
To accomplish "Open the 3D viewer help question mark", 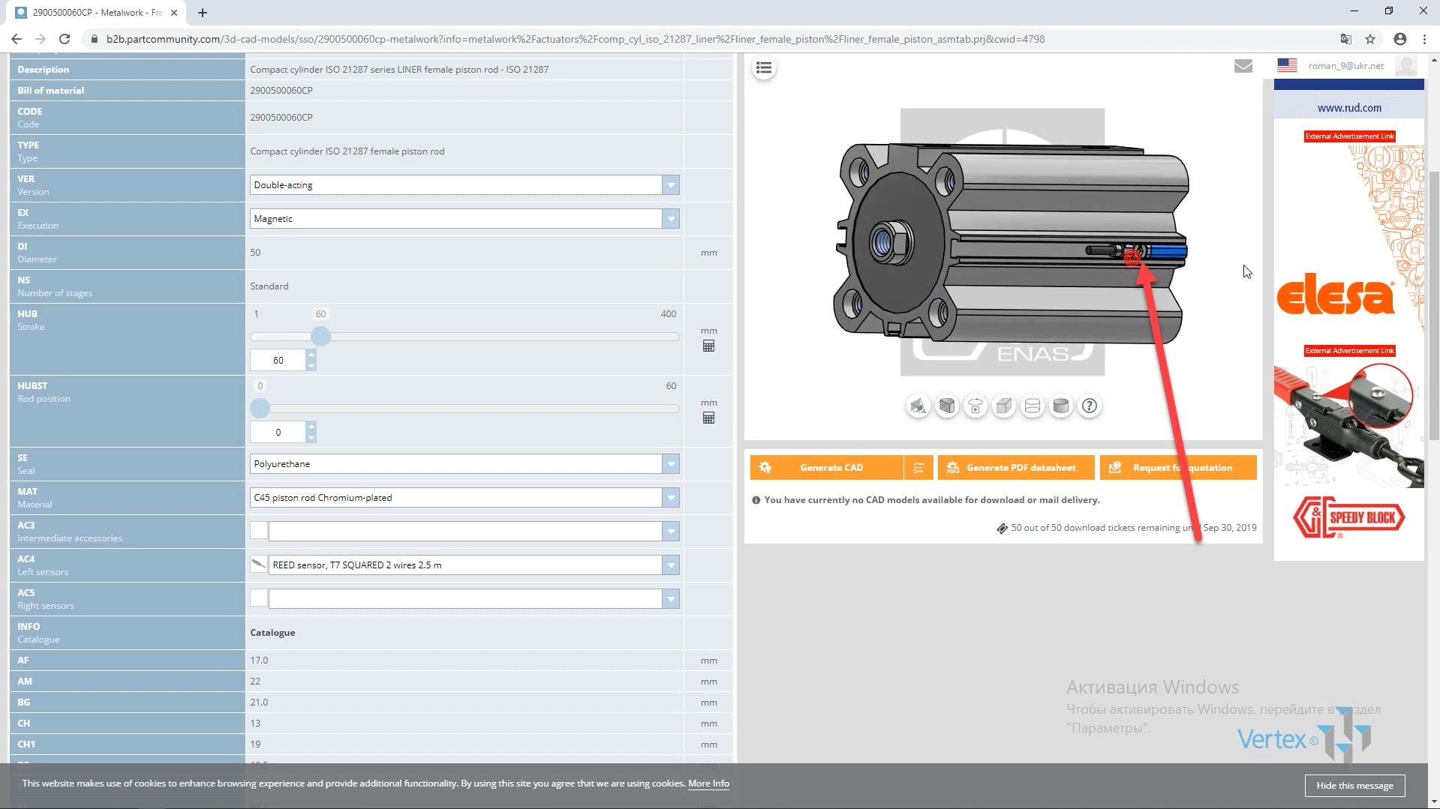I will coord(1089,406).
